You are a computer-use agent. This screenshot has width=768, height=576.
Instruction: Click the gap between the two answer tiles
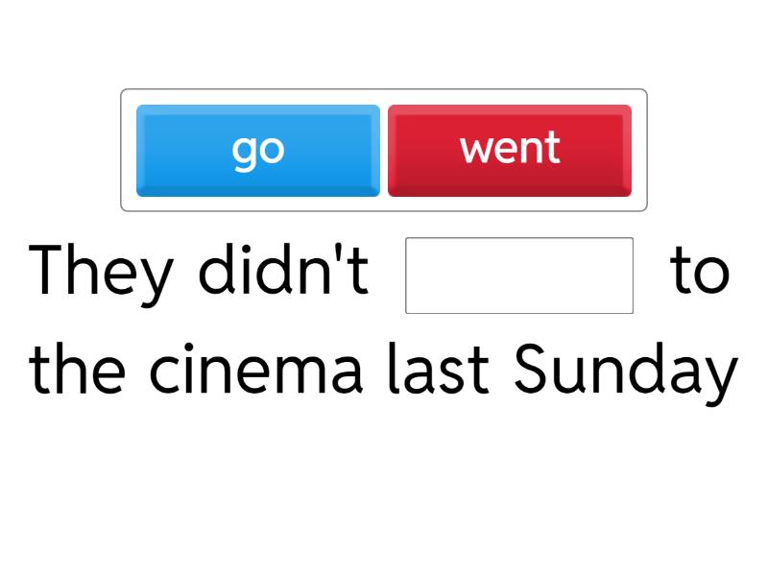[x=384, y=149]
